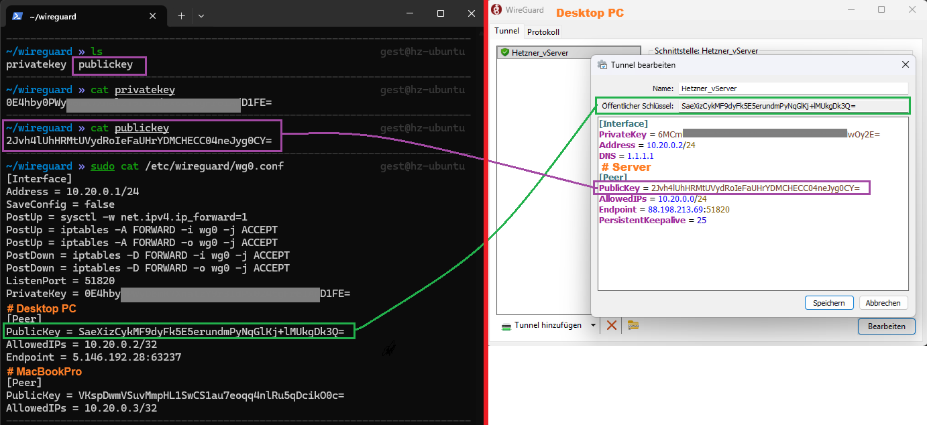Click into the Name field Hetzner_vServer
This screenshot has height=425, width=927.
792,88
